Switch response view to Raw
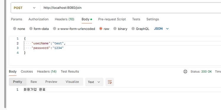 (x=34, y=82)
